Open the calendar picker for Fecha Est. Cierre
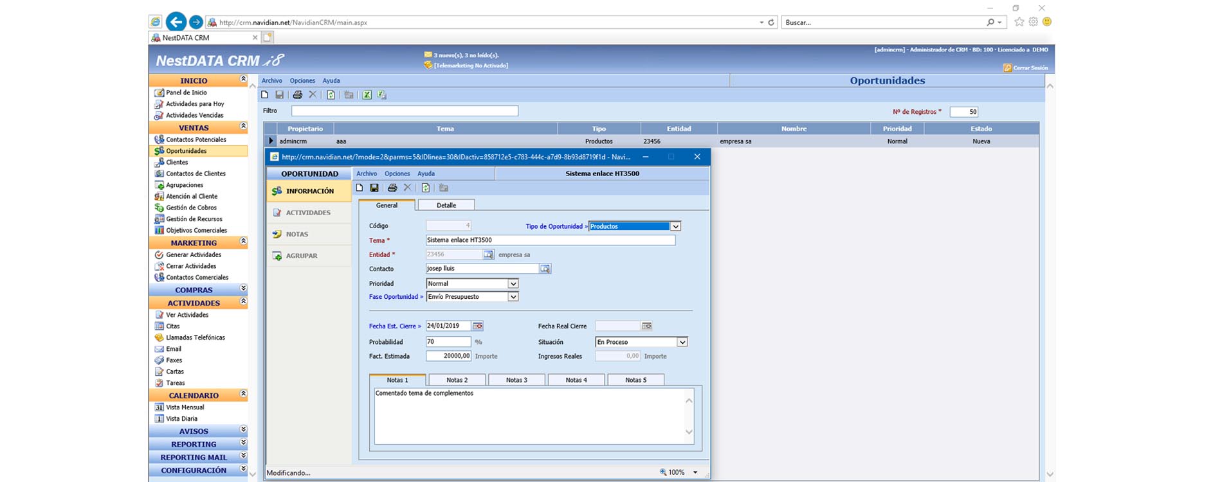Viewport: 1222px width, 482px height. [478, 326]
